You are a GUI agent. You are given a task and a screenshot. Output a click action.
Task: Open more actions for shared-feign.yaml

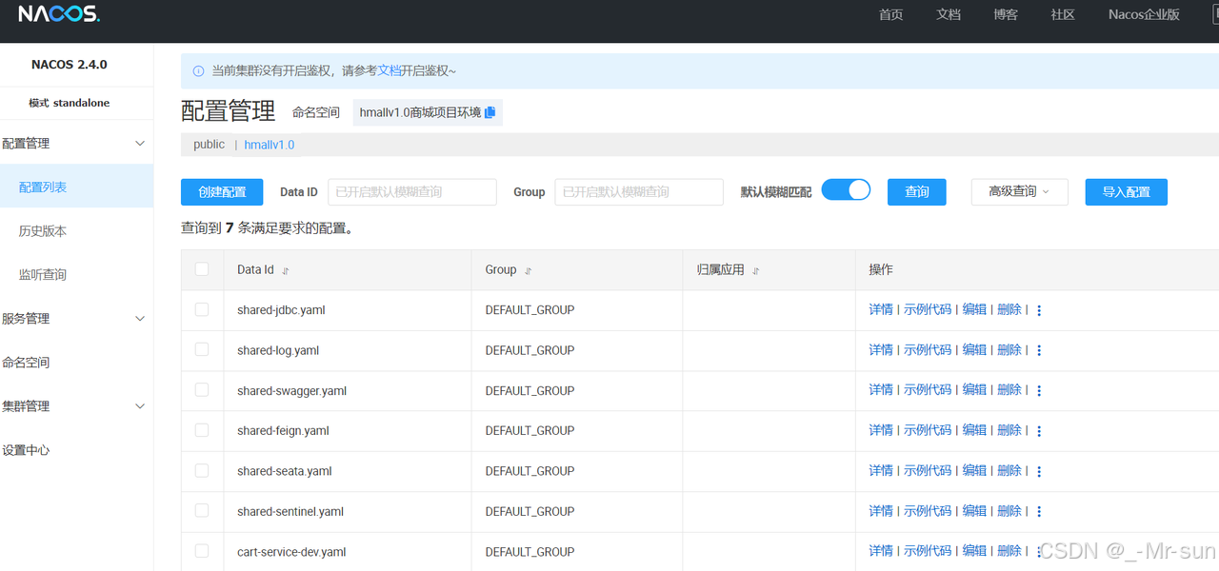pyautogui.click(x=1039, y=430)
